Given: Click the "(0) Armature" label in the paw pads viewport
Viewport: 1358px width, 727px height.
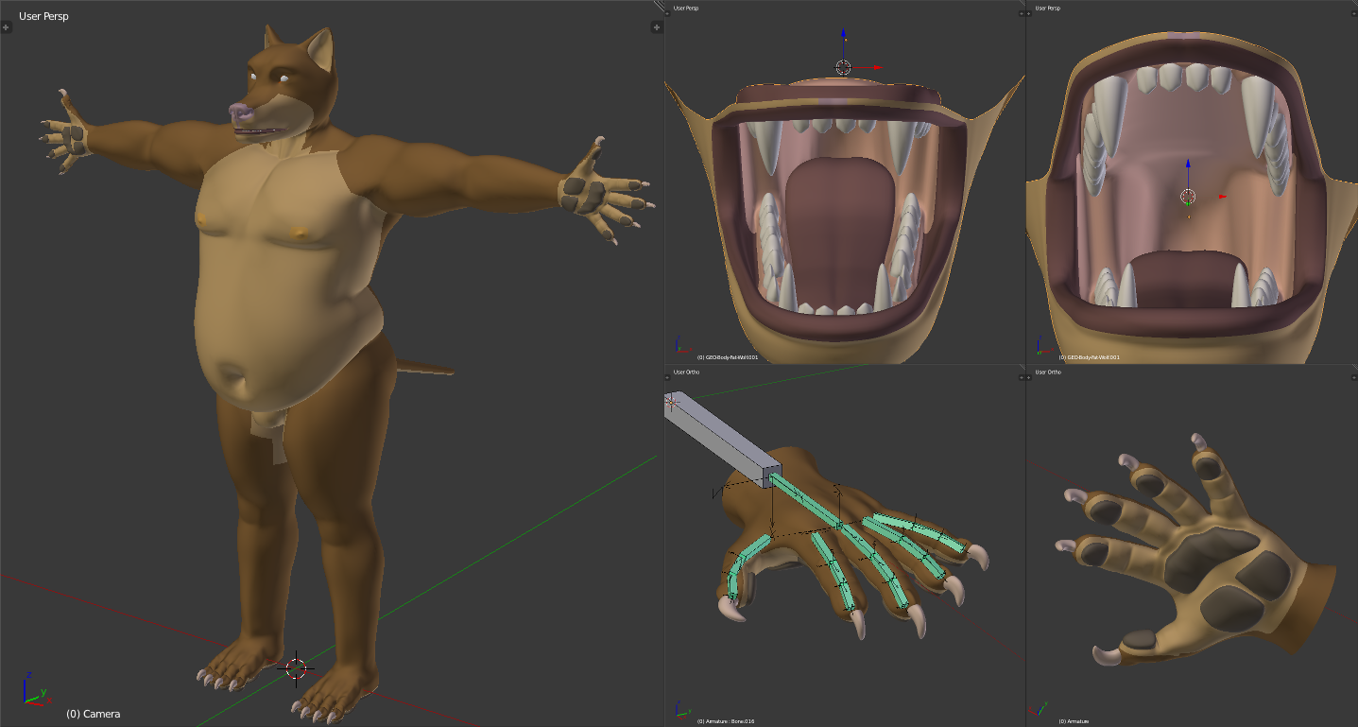Looking at the screenshot, I should click(1074, 721).
